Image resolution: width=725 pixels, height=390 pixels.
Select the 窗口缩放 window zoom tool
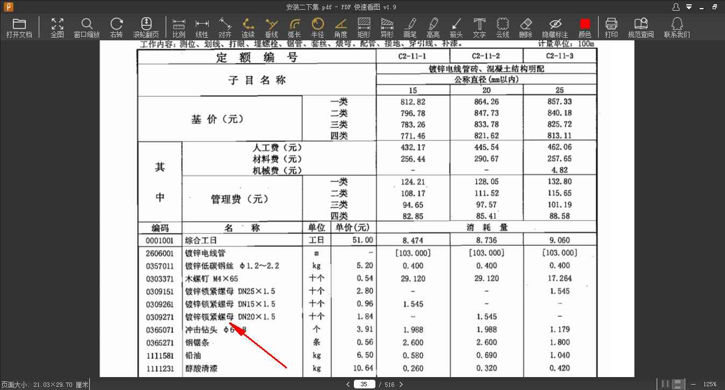[x=87, y=28]
